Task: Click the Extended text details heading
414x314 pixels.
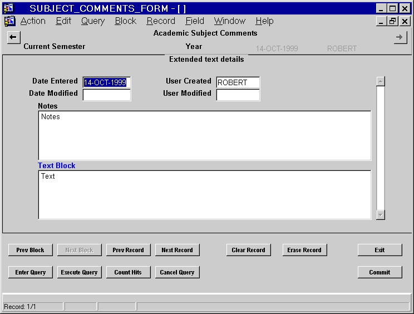Action: (206, 59)
